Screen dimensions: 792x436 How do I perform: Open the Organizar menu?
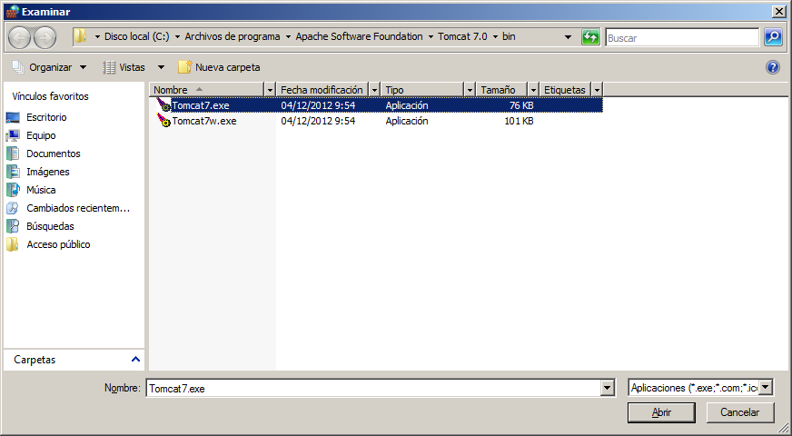pos(50,67)
